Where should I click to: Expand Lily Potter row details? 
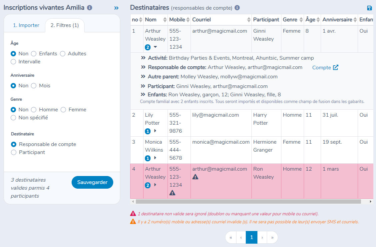click(155, 131)
